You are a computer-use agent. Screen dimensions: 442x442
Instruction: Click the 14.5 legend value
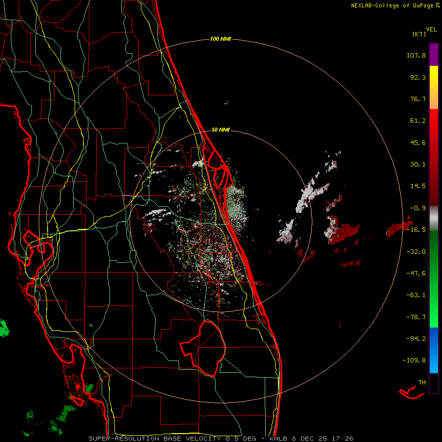(418, 186)
